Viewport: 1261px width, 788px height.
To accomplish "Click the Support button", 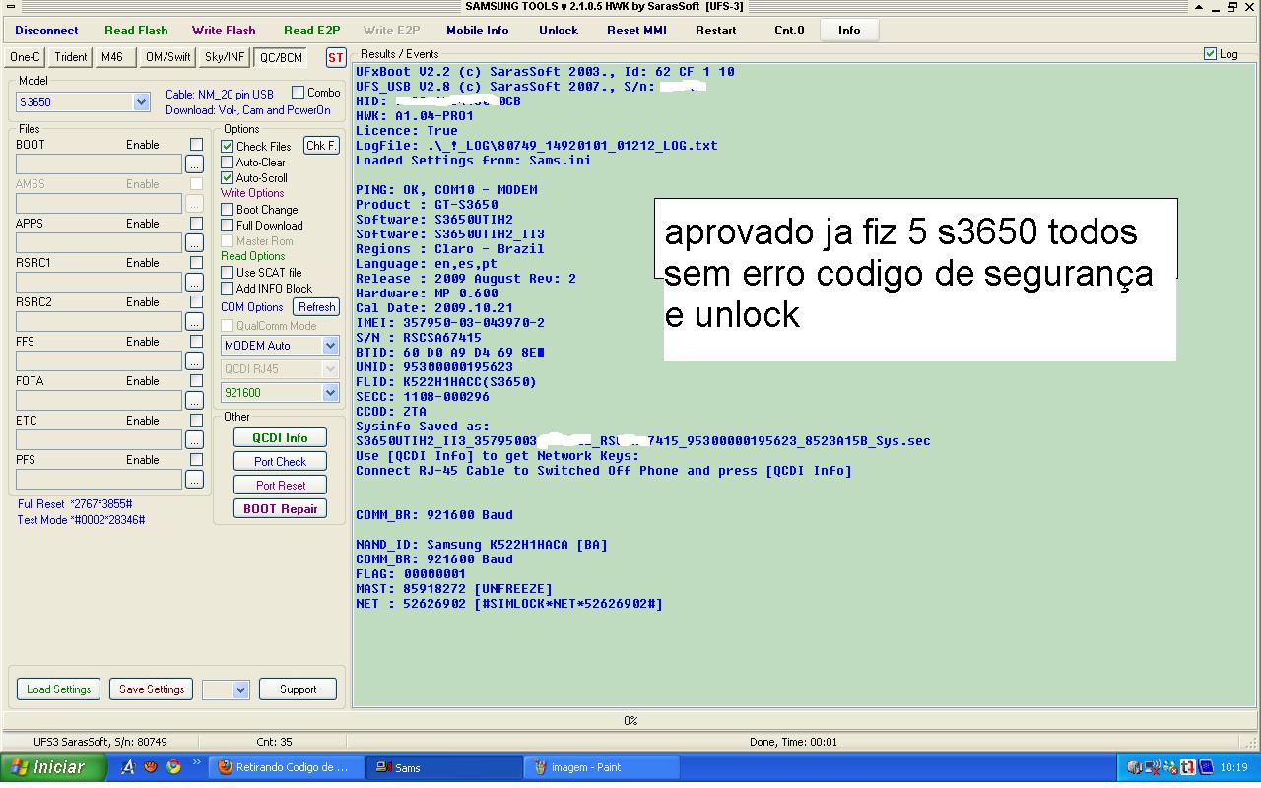I will click(298, 689).
